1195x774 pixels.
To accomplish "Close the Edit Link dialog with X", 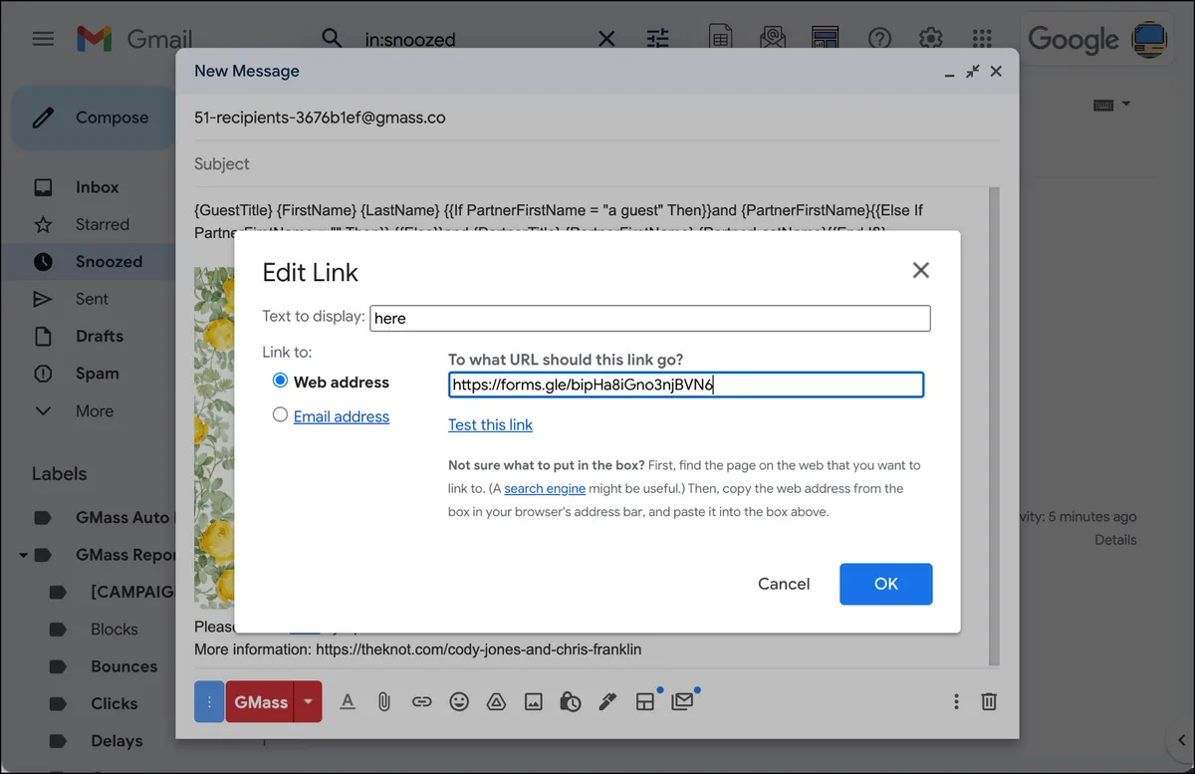I will (x=921, y=270).
